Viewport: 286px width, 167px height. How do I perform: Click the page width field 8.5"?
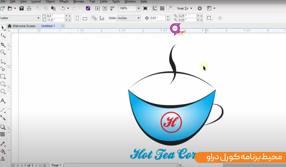click(x=56, y=16)
